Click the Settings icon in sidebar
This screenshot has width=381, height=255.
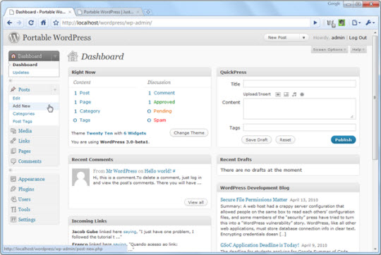13,220
